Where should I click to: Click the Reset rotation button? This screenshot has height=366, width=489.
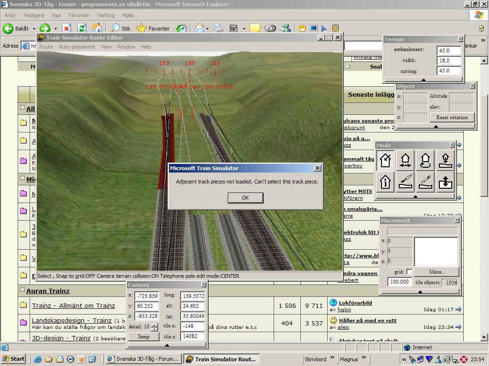tap(452, 117)
